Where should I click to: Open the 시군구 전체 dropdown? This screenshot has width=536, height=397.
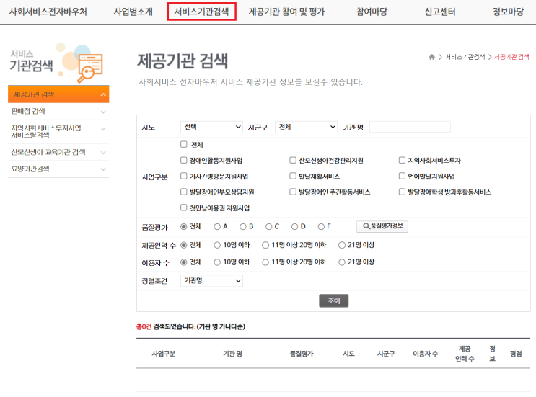click(306, 127)
